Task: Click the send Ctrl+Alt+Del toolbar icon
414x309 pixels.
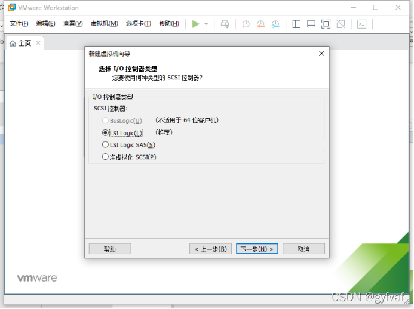Action: [x=225, y=24]
